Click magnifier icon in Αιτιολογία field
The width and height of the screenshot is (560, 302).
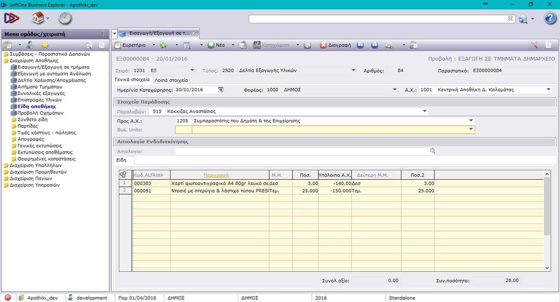click(x=433, y=151)
